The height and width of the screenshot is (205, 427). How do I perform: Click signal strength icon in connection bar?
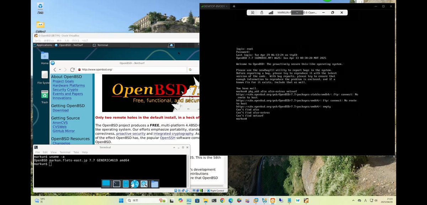click(271, 12)
